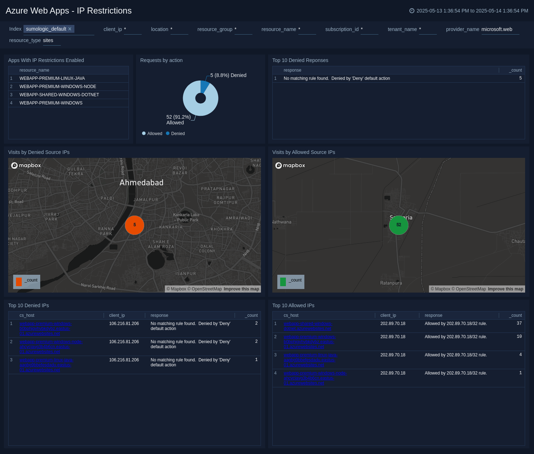Open Mapbox attribution link on Denied Source IPs map
This screenshot has height=454, width=534.
coord(176,289)
